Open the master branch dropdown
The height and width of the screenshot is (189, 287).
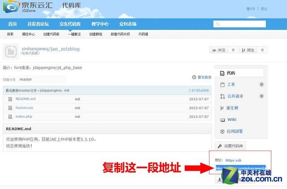(42, 80)
